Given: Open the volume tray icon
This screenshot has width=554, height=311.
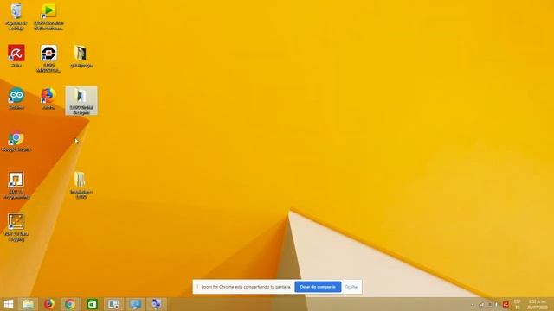Looking at the screenshot, I should pyautogui.click(x=496, y=304).
